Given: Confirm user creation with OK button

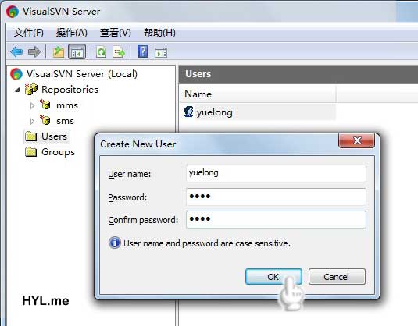Looking at the screenshot, I should [273, 277].
